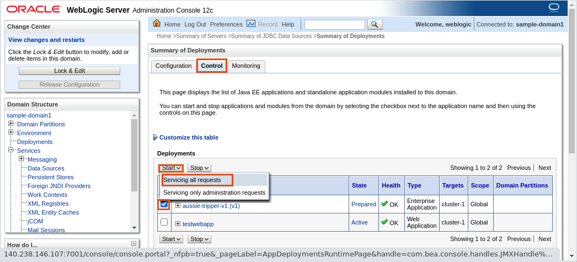Expand the Domain Partitions tree node
577x262 pixels.
click(x=10, y=124)
